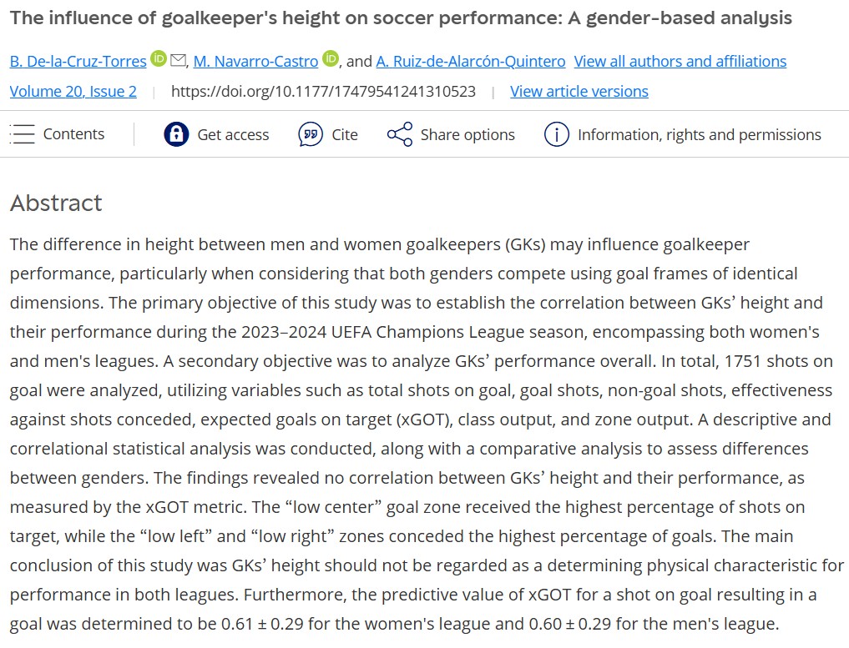Open A. Ruiz-de-Alarcón-Quintero author link
Viewport: 849px width, 648px height.
click(471, 61)
